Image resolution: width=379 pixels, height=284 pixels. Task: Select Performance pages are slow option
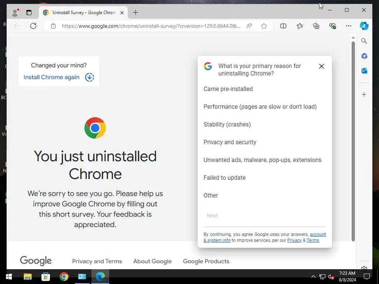click(260, 106)
